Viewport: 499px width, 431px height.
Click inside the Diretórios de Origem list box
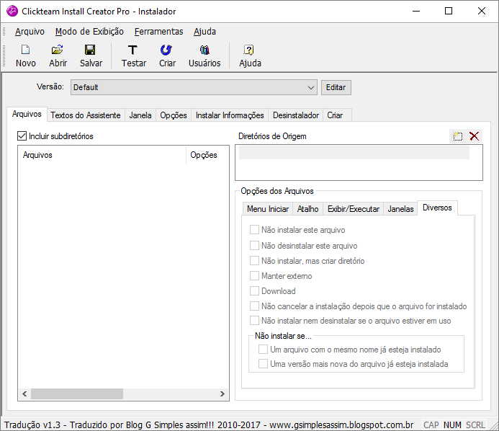pyautogui.click(x=359, y=162)
